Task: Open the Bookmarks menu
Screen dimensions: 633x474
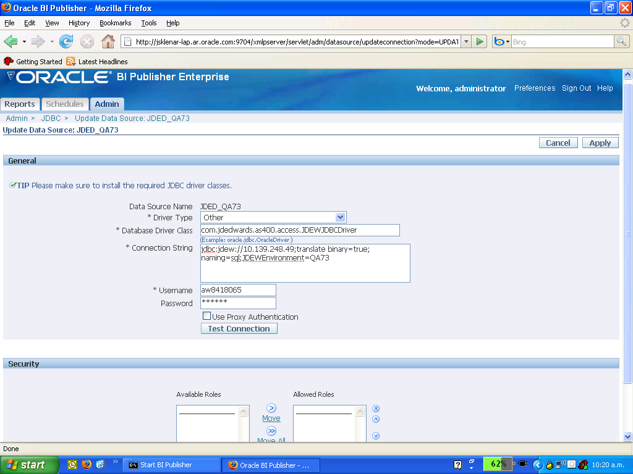Action: pyautogui.click(x=116, y=23)
